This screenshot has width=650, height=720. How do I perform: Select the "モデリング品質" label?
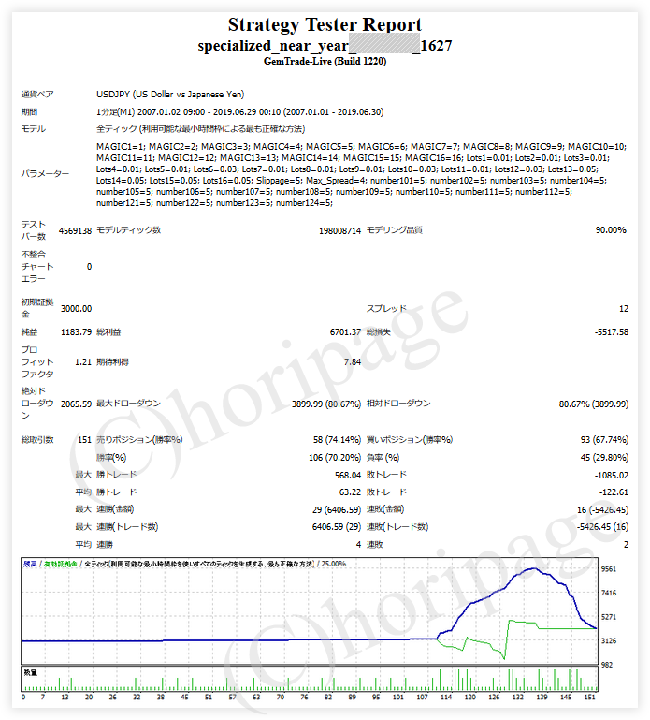[x=395, y=230]
